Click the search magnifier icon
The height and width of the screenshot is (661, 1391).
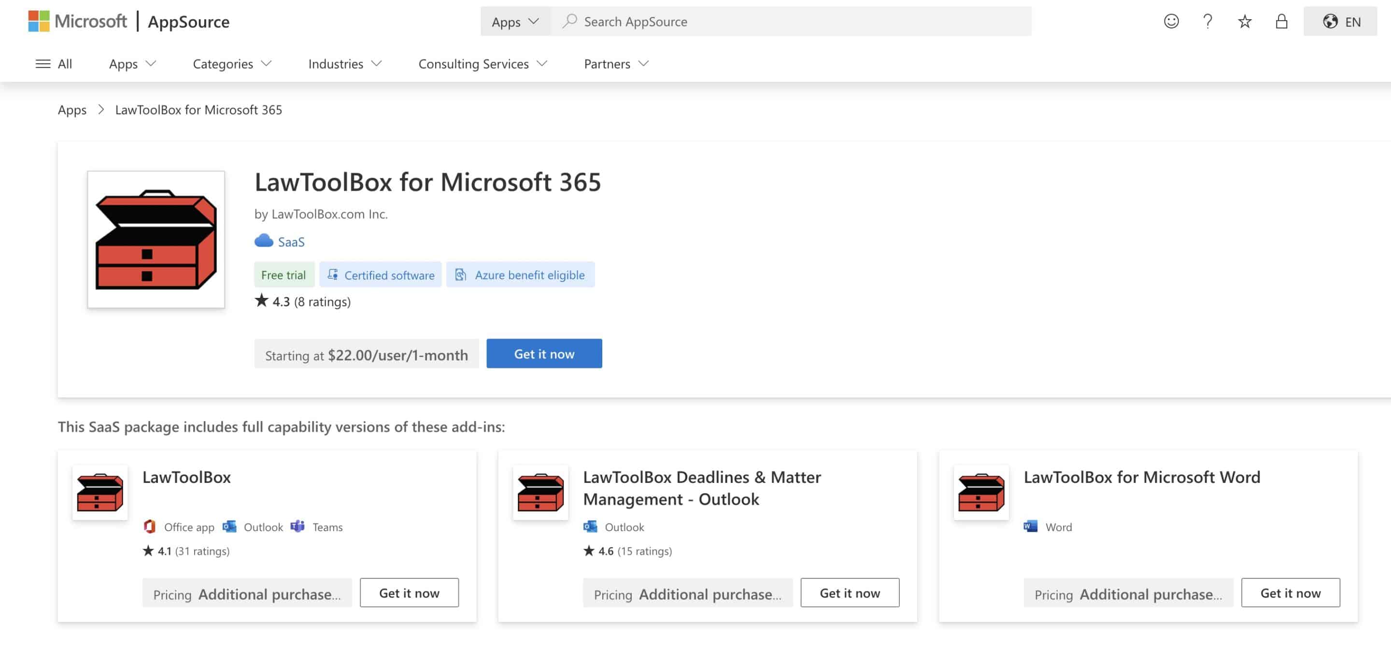(569, 22)
